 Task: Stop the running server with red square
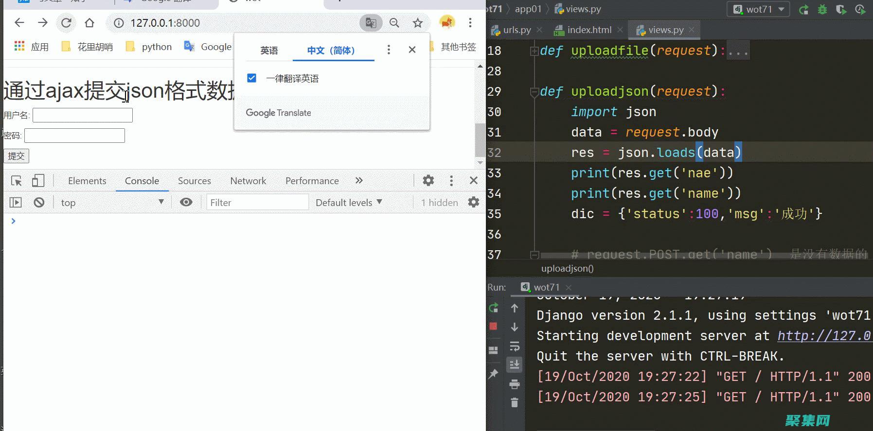click(493, 327)
